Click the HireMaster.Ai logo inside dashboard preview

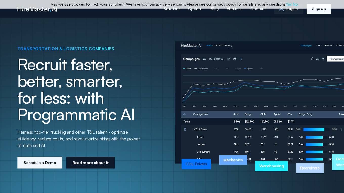point(191,46)
